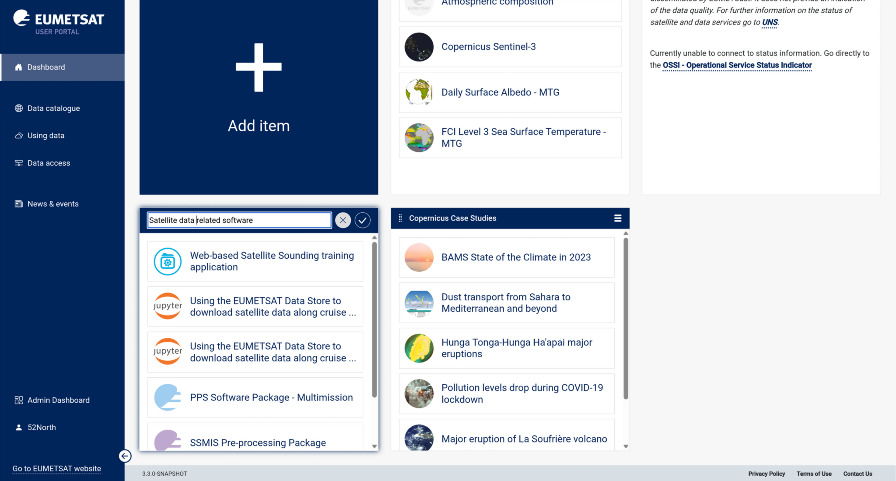Open SSMIS Pre-processing Package item
The height and width of the screenshot is (481, 896).
tap(255, 437)
